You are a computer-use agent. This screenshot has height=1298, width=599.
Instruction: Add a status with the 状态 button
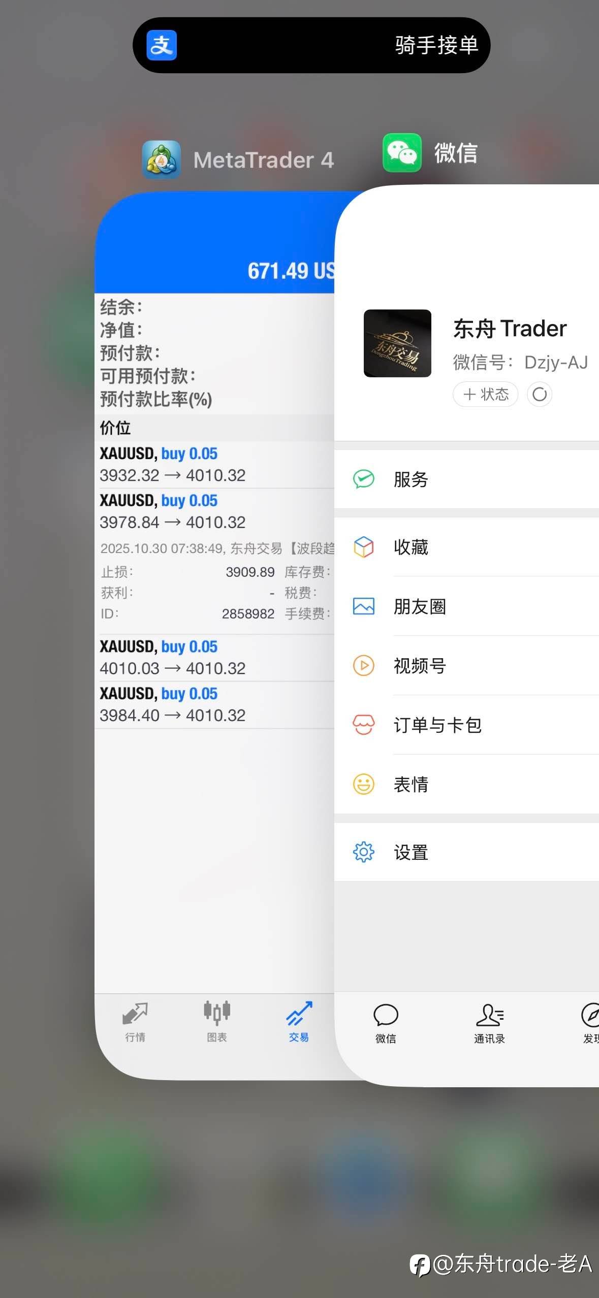[x=485, y=394]
